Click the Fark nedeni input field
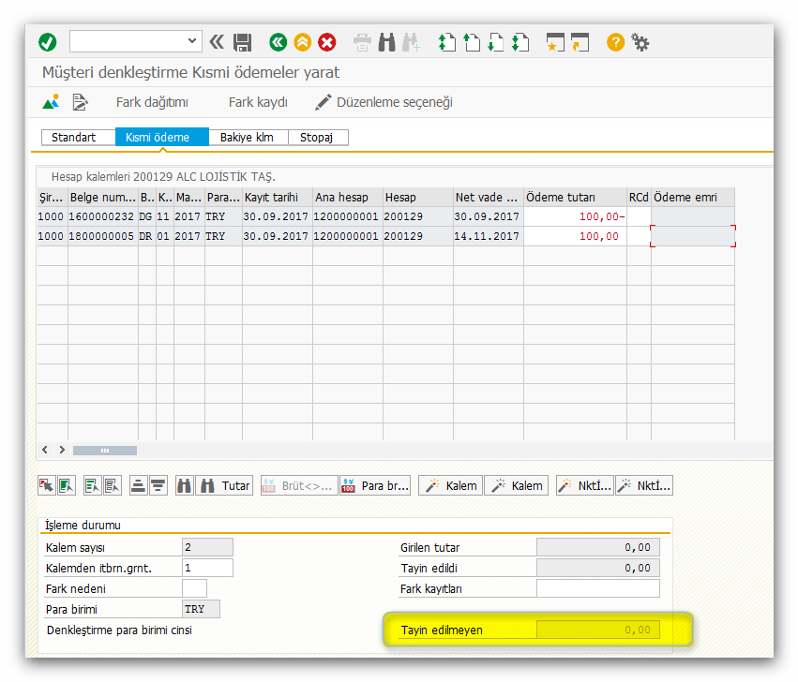The image size is (798, 682). point(194,588)
